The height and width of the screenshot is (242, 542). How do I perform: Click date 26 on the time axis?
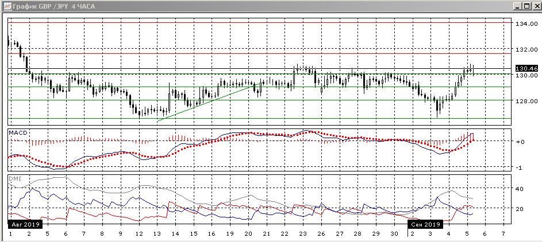(x=321, y=234)
